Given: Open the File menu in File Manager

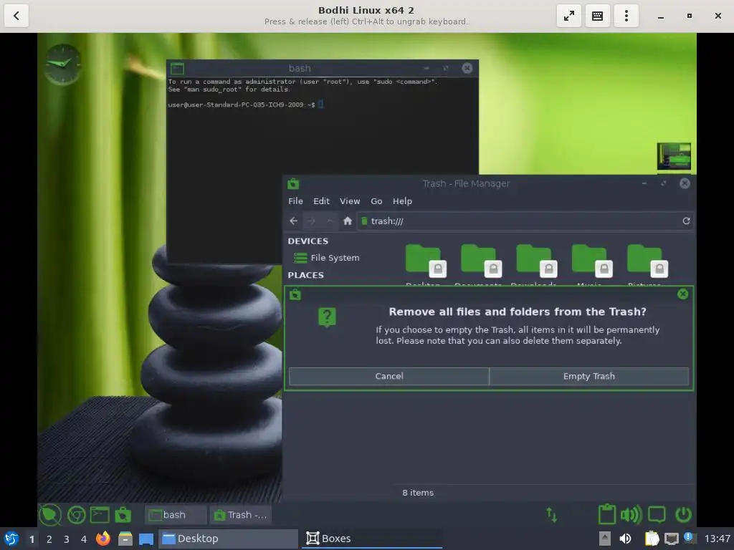Looking at the screenshot, I should coord(295,201).
